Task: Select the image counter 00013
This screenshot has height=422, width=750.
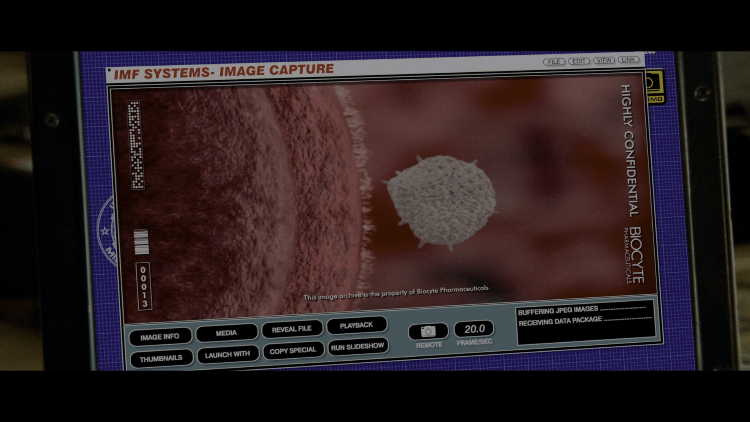Action: [144, 286]
